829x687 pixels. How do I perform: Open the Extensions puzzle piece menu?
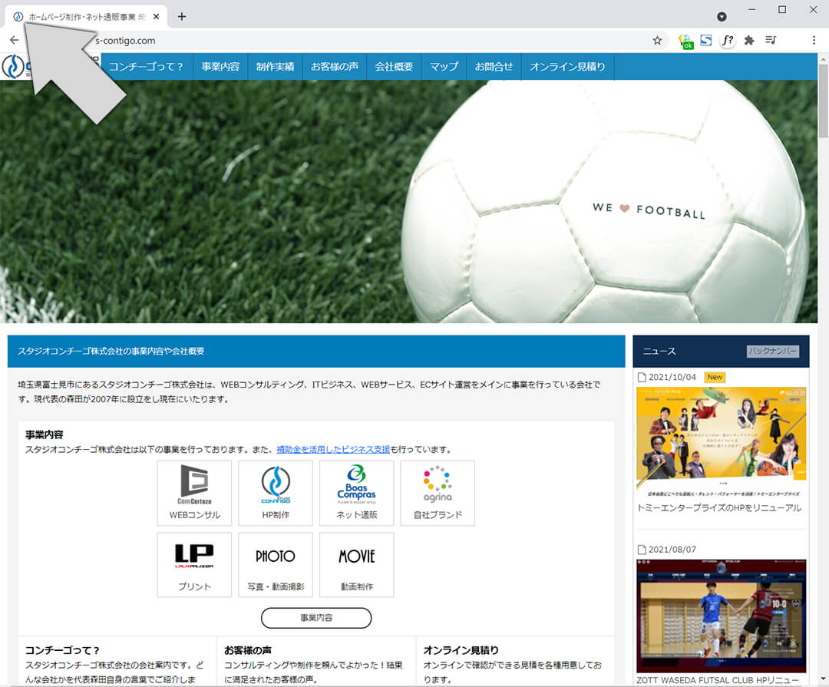[x=749, y=41]
